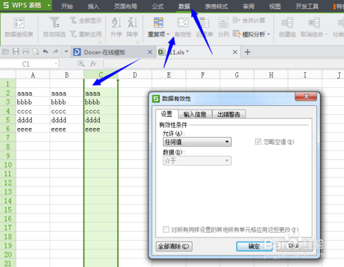
Task: Open the WPS 表格 application menu dropdown
Action: point(49,6)
